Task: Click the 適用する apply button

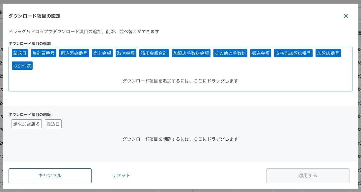Action: pyautogui.click(x=308, y=176)
